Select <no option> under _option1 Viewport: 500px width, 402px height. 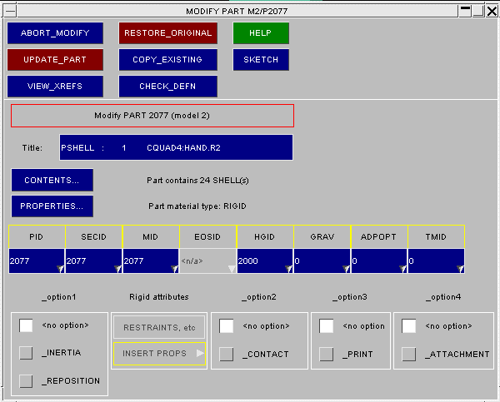pos(26,325)
